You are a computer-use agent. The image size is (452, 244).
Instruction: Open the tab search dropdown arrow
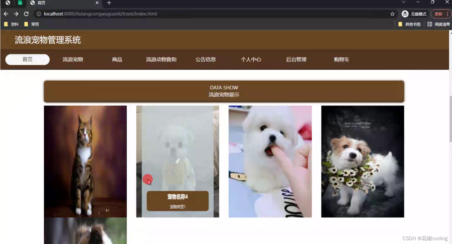[403, 2]
